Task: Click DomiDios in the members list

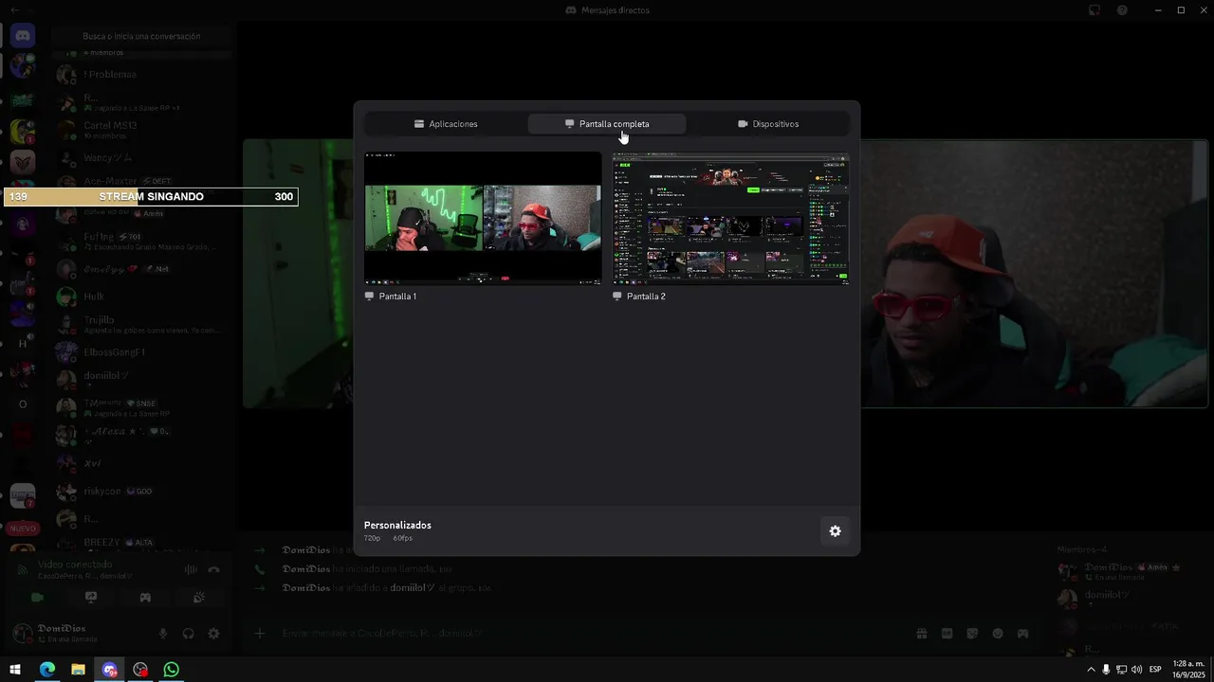Action: point(1124,571)
